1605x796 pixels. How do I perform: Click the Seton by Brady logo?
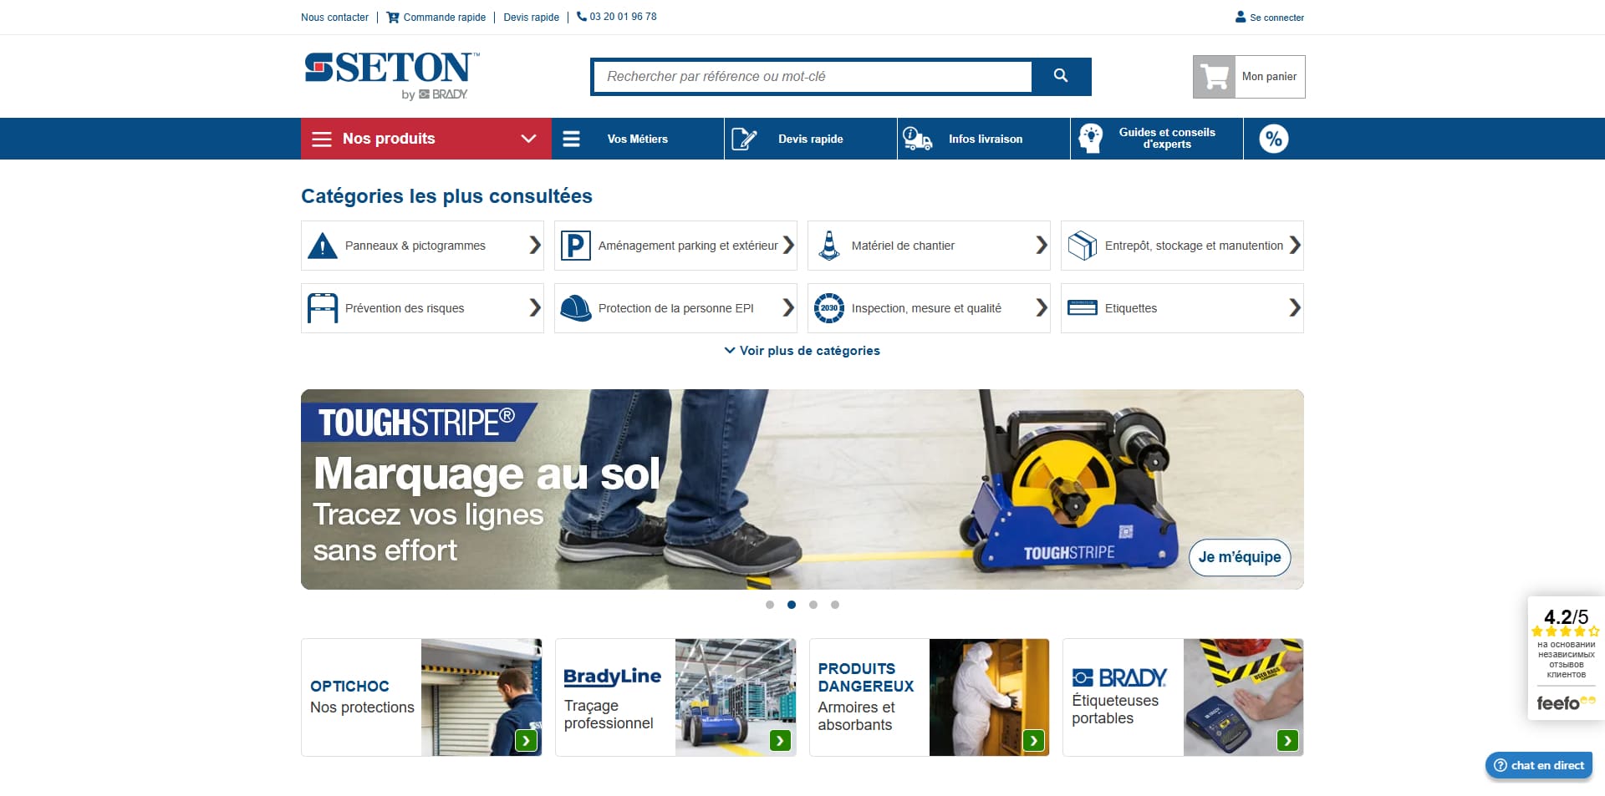pos(392,76)
